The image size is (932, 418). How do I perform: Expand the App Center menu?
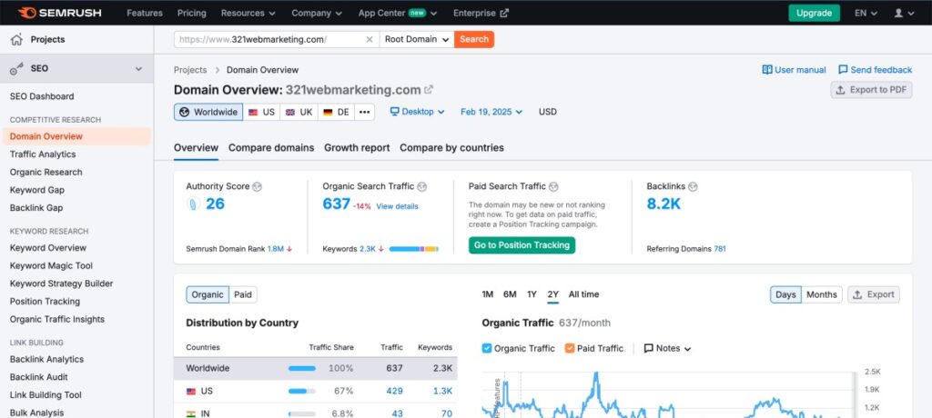click(x=398, y=13)
